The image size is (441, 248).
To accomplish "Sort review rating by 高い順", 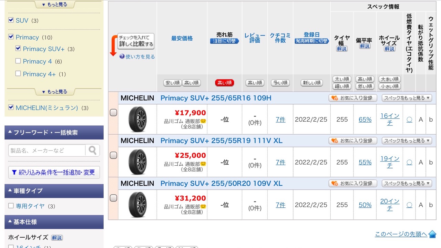I will (x=255, y=83).
